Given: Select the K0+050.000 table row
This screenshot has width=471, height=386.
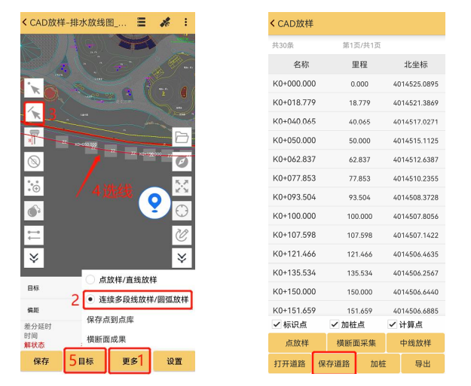Looking at the screenshot, I should tap(356, 140).
